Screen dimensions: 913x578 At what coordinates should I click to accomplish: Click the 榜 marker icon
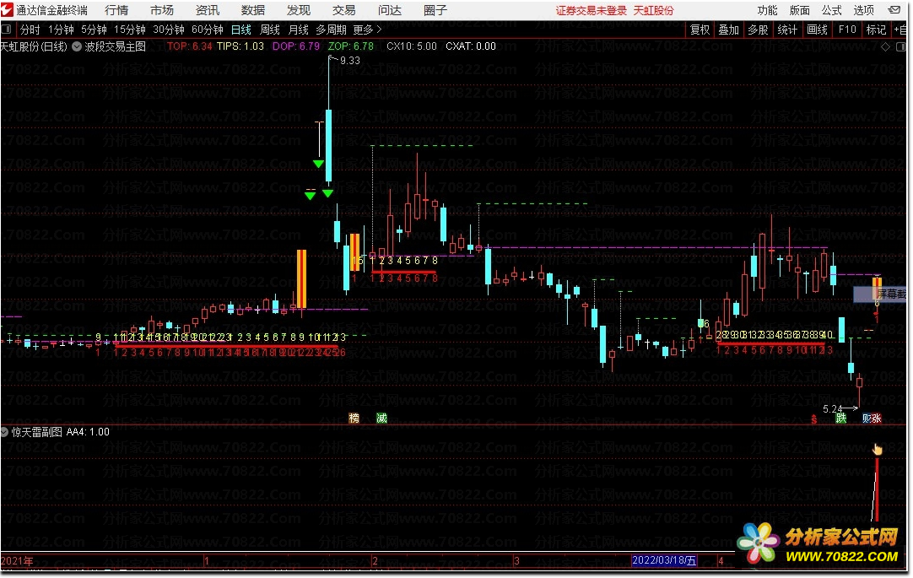[354, 418]
